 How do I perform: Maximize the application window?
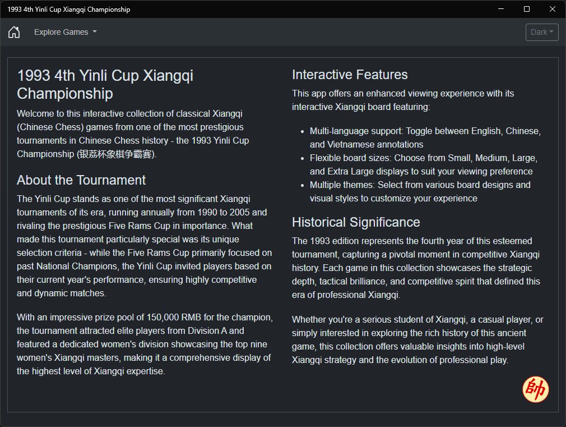(526, 9)
